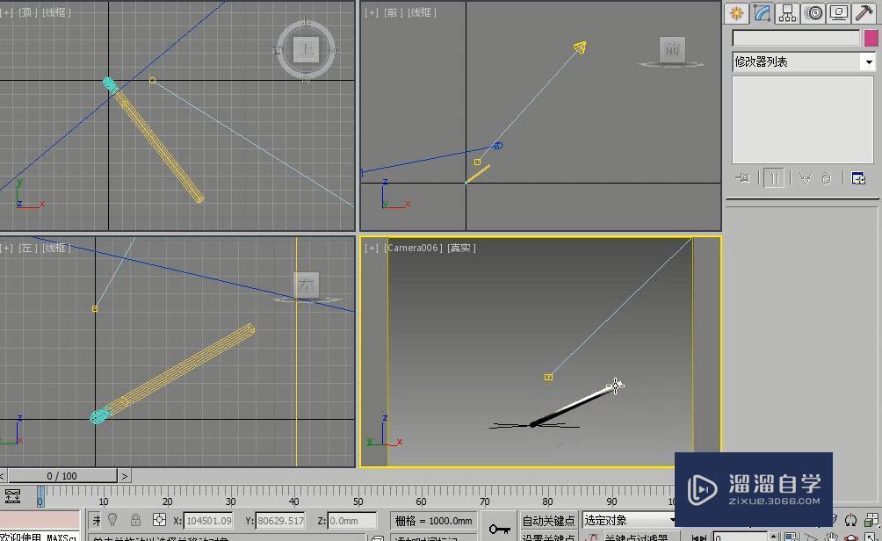Image resolution: width=882 pixels, height=541 pixels.
Task: Click Remove Modifier trash icon
Action: coord(827,179)
